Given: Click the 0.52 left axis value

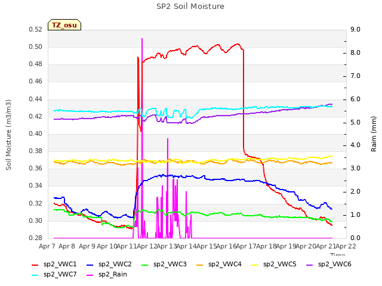Looking at the screenshot, I should click(x=36, y=30).
